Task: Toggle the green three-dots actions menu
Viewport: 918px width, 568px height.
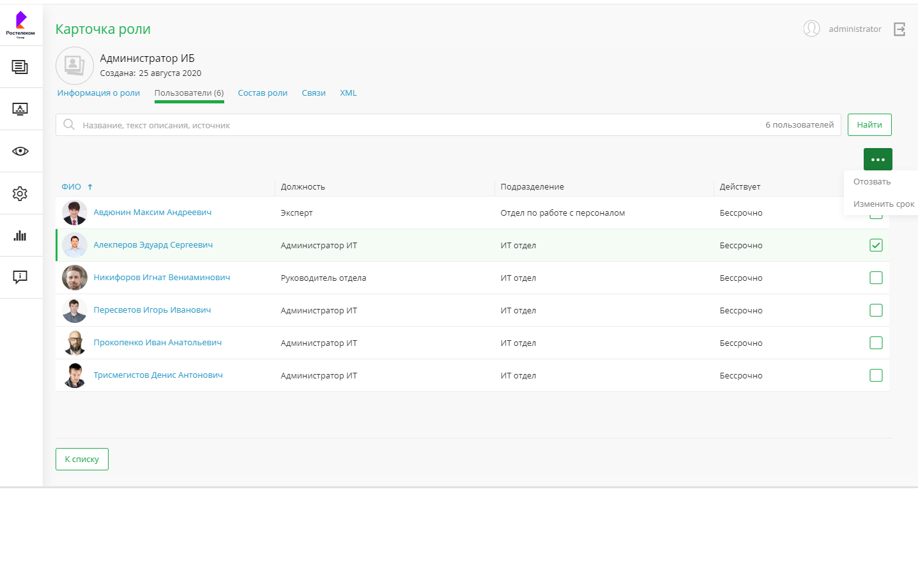Action: [878, 160]
